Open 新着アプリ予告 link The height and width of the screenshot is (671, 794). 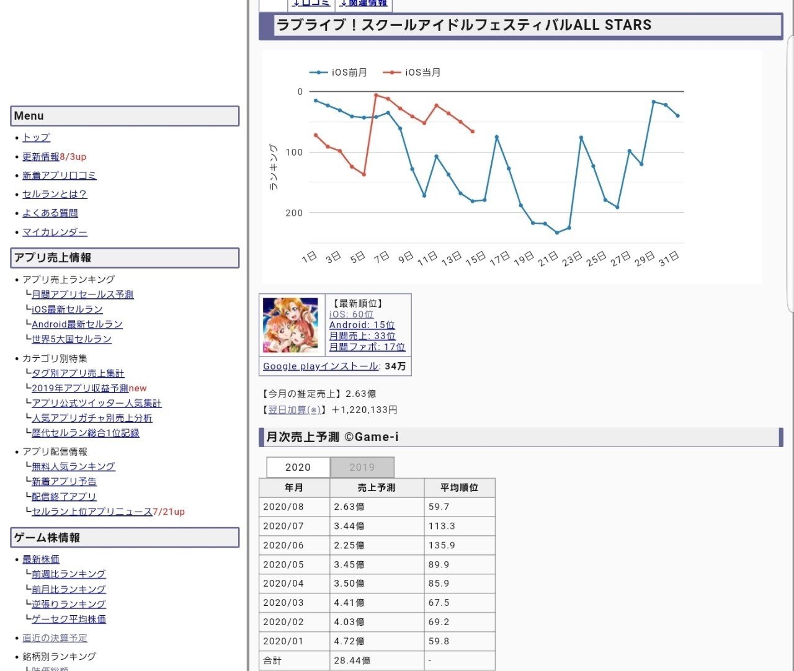pyautogui.click(x=64, y=481)
